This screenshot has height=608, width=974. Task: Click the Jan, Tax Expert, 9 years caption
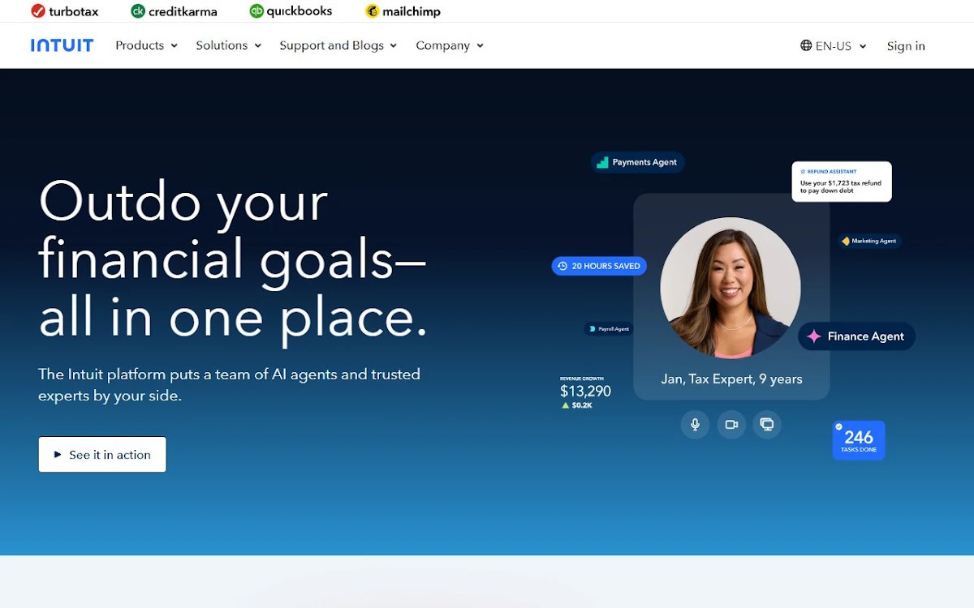[731, 379]
